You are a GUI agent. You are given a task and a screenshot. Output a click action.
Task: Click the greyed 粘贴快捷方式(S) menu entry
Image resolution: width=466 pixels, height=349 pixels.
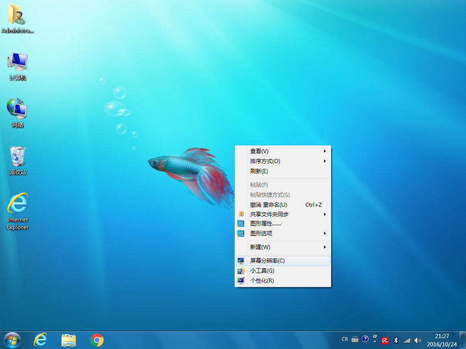(x=283, y=194)
